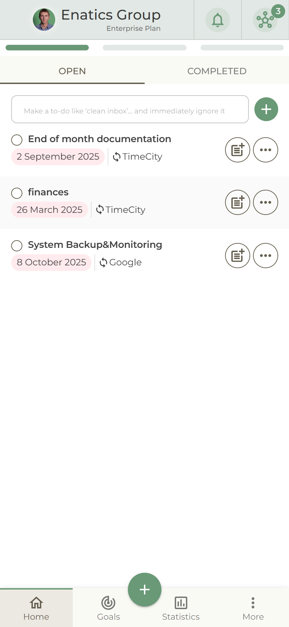Add note to finances task

238,202
